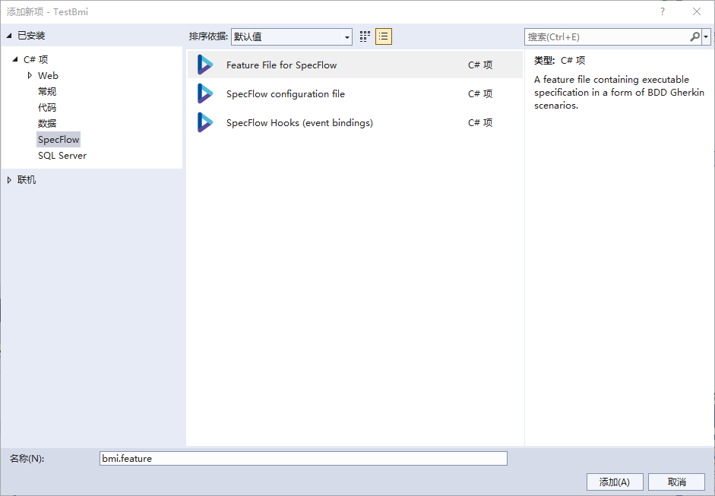Click the search magnifier icon
Image resolution: width=715 pixels, height=496 pixels.
[x=694, y=36]
